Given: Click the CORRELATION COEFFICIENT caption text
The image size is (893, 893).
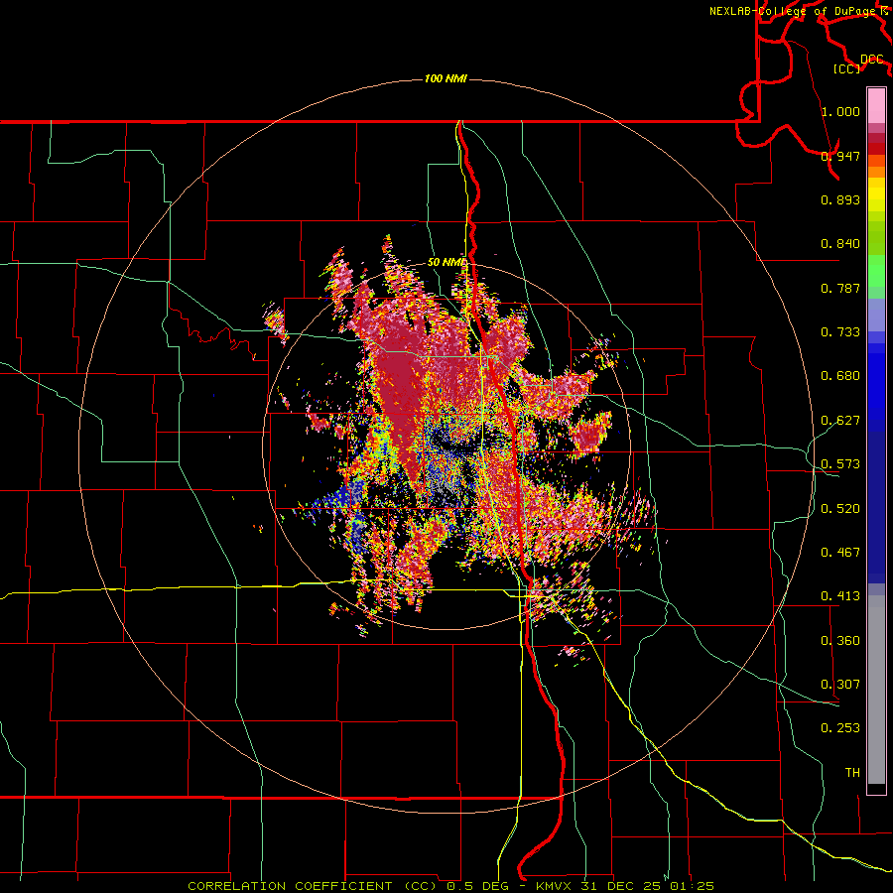Looking at the screenshot, I should pyautogui.click(x=290, y=886).
